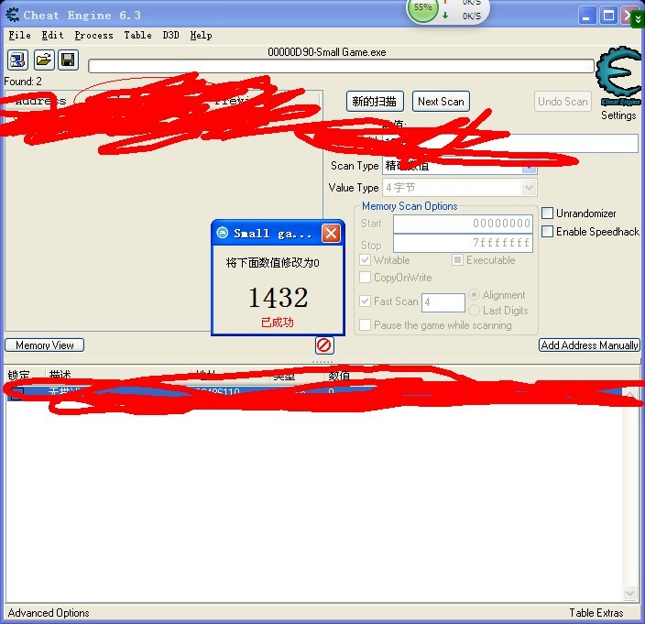Open the process selection icon
Image resolution: width=645 pixels, height=624 pixels.
(17, 60)
